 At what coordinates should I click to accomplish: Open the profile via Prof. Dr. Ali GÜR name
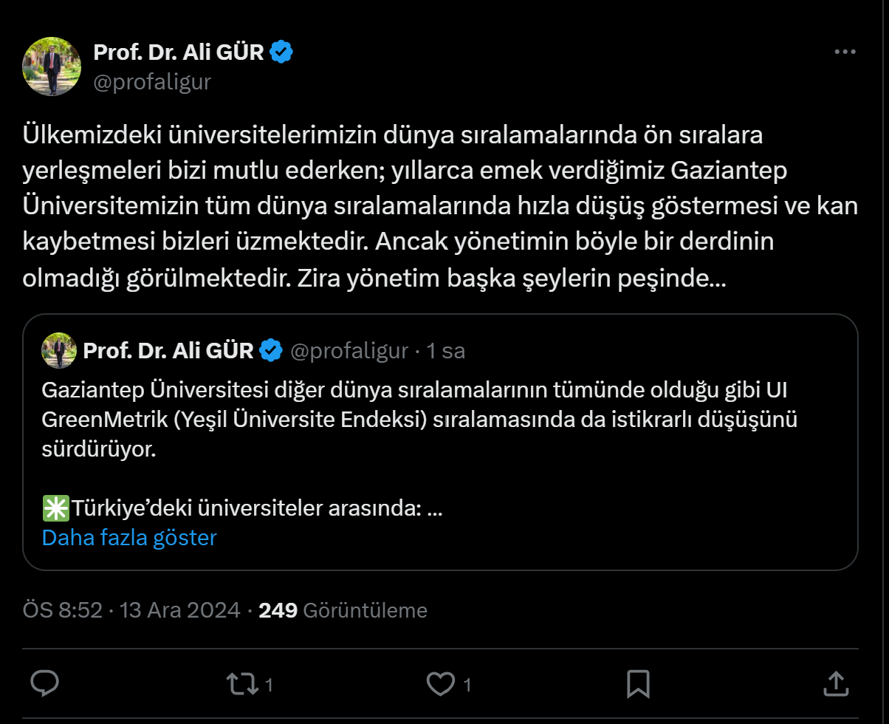pos(179,51)
